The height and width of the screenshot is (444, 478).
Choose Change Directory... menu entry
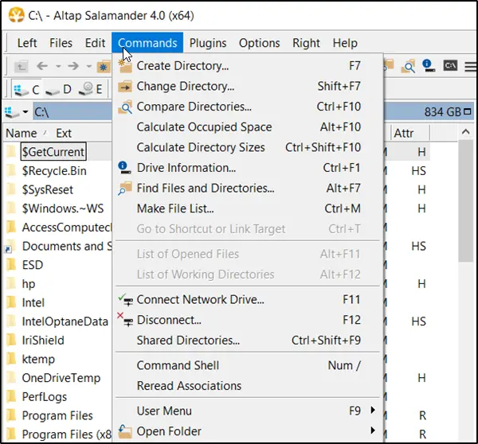pyautogui.click(x=248, y=86)
